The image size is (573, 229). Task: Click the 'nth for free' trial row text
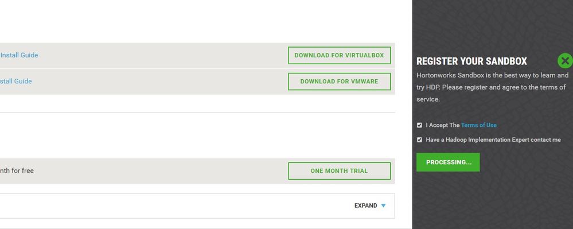pyautogui.click(x=17, y=171)
